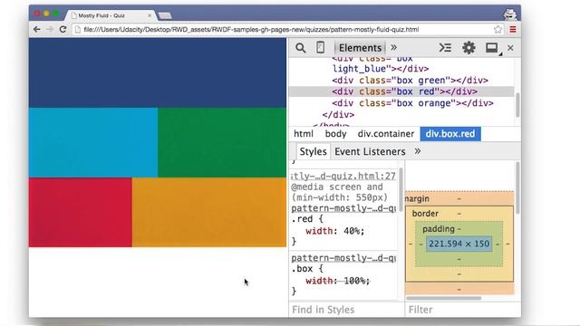
Task: Select div.container in the breadcrumb
Action: pyautogui.click(x=386, y=134)
